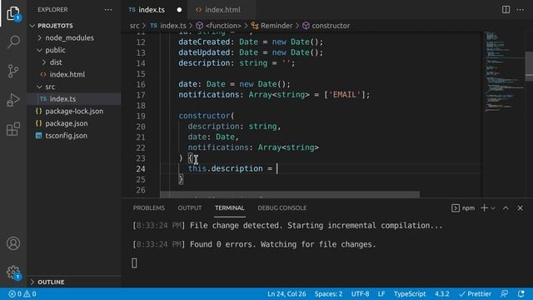Viewport: 533px width, 300px height.
Task: Create a new terminal with plus icon
Action: coord(485,207)
